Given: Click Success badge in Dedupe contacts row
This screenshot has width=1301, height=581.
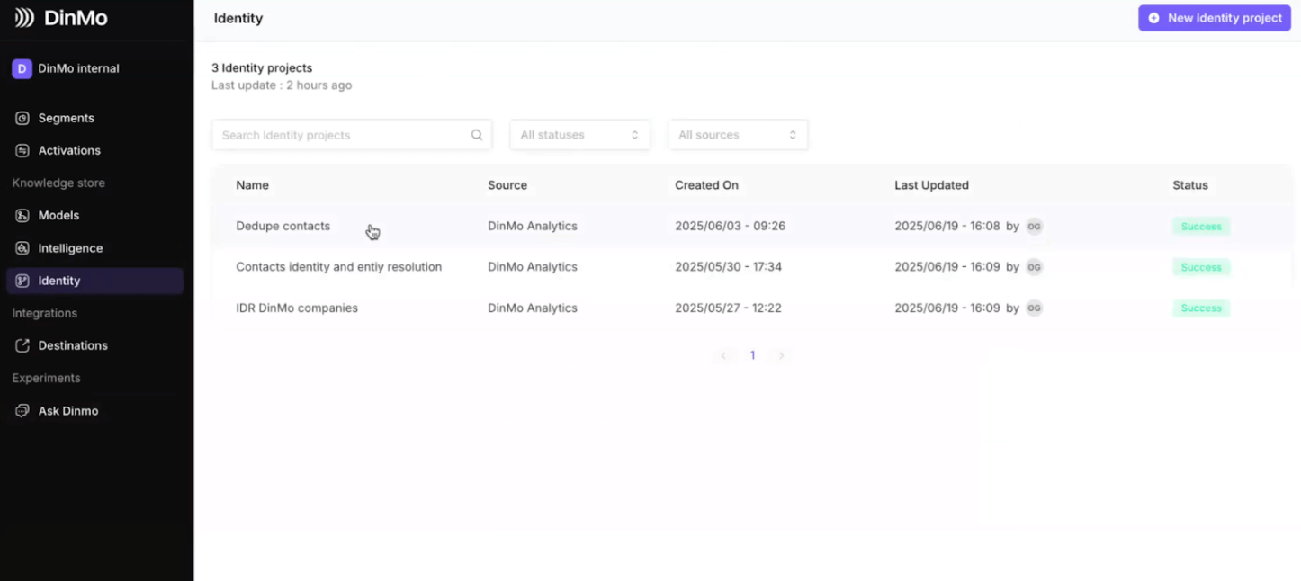Looking at the screenshot, I should [1201, 227].
